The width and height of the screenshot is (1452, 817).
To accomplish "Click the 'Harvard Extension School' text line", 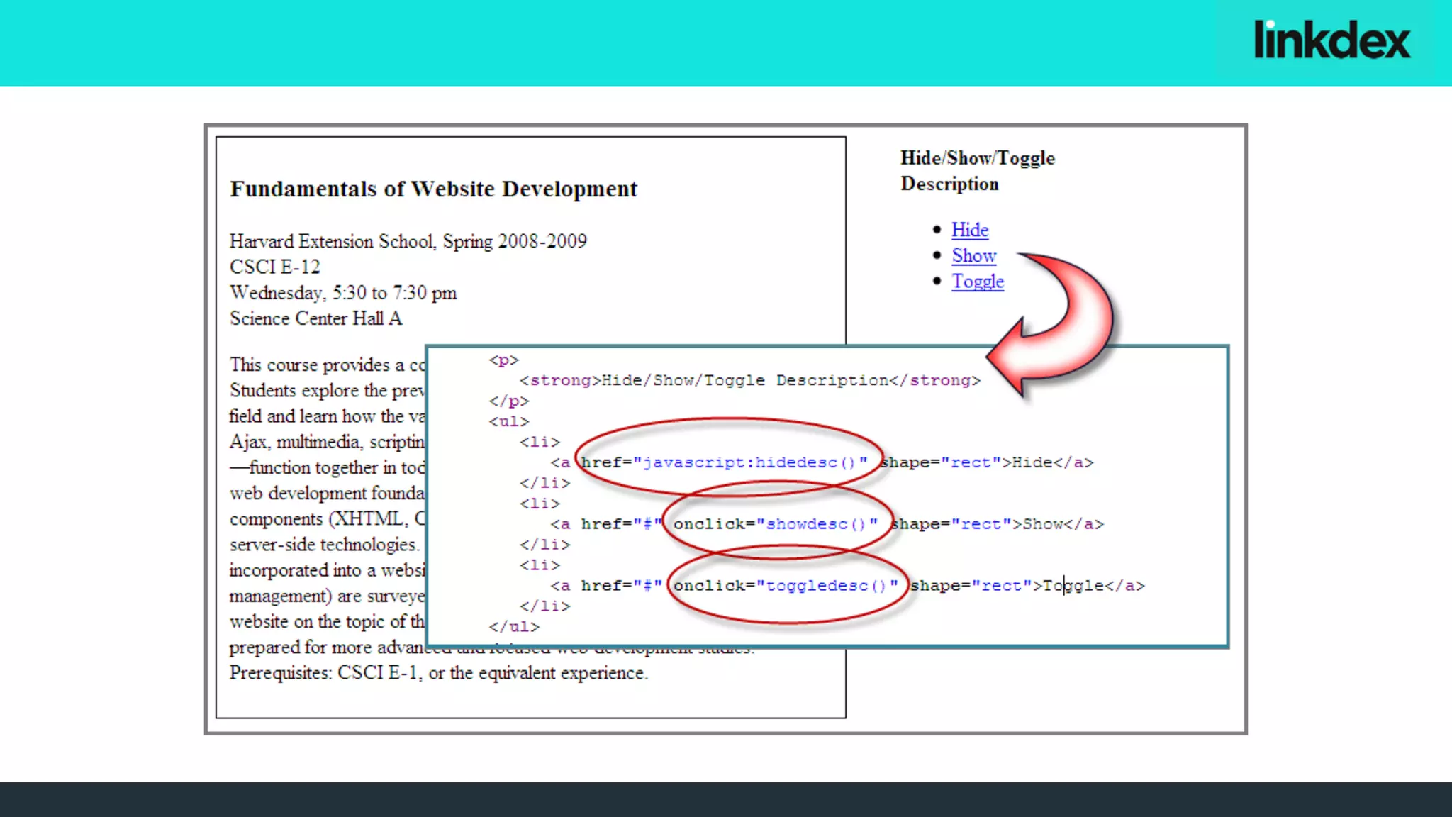I will click(408, 242).
